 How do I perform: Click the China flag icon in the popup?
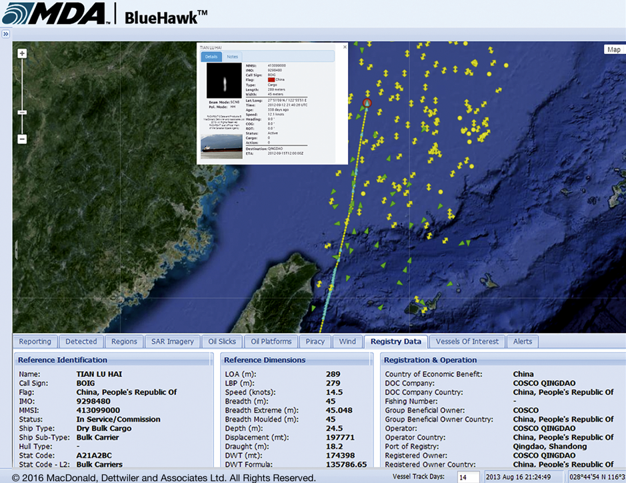(x=271, y=80)
